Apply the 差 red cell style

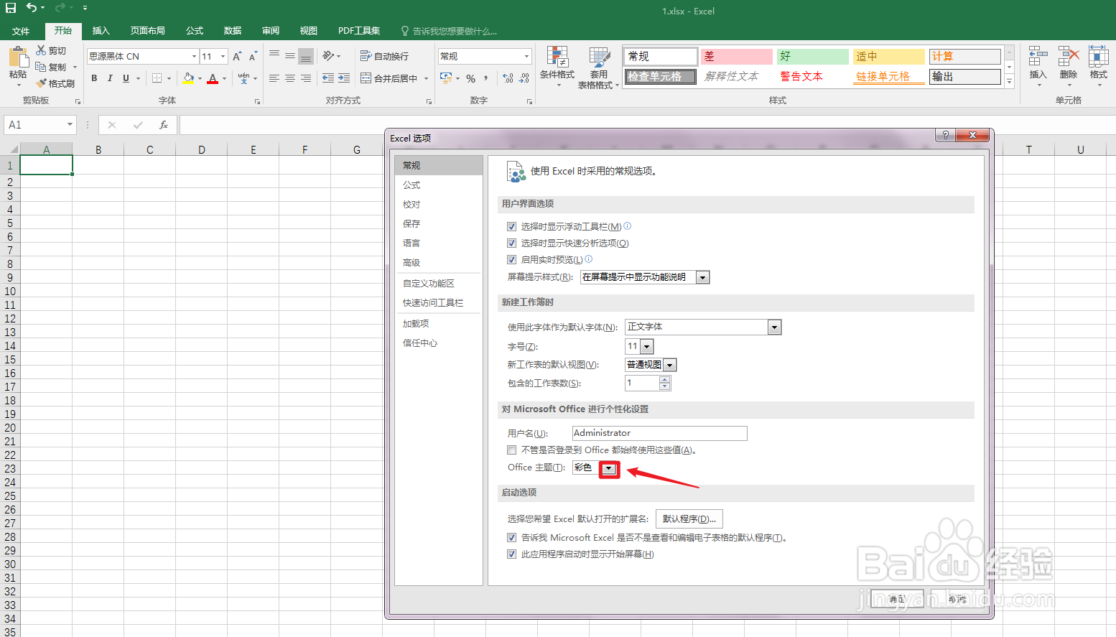click(737, 57)
